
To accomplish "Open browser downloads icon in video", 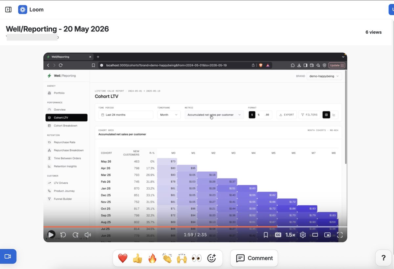I will click(x=299, y=65).
